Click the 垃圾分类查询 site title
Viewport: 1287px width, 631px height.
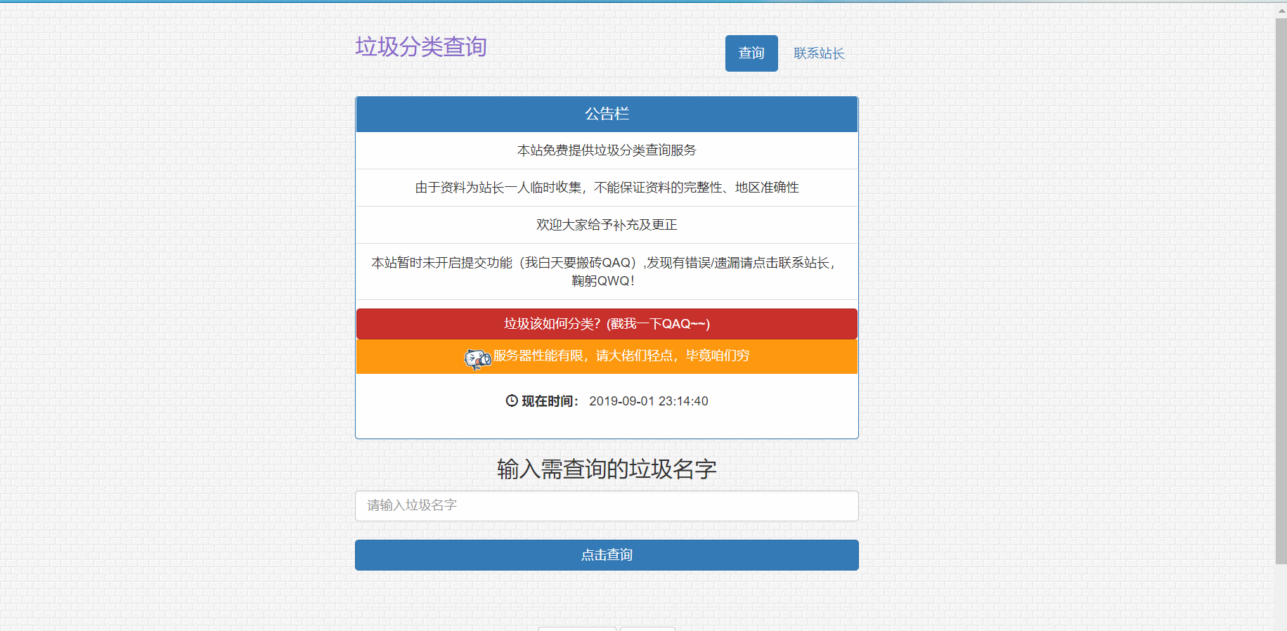click(x=421, y=47)
